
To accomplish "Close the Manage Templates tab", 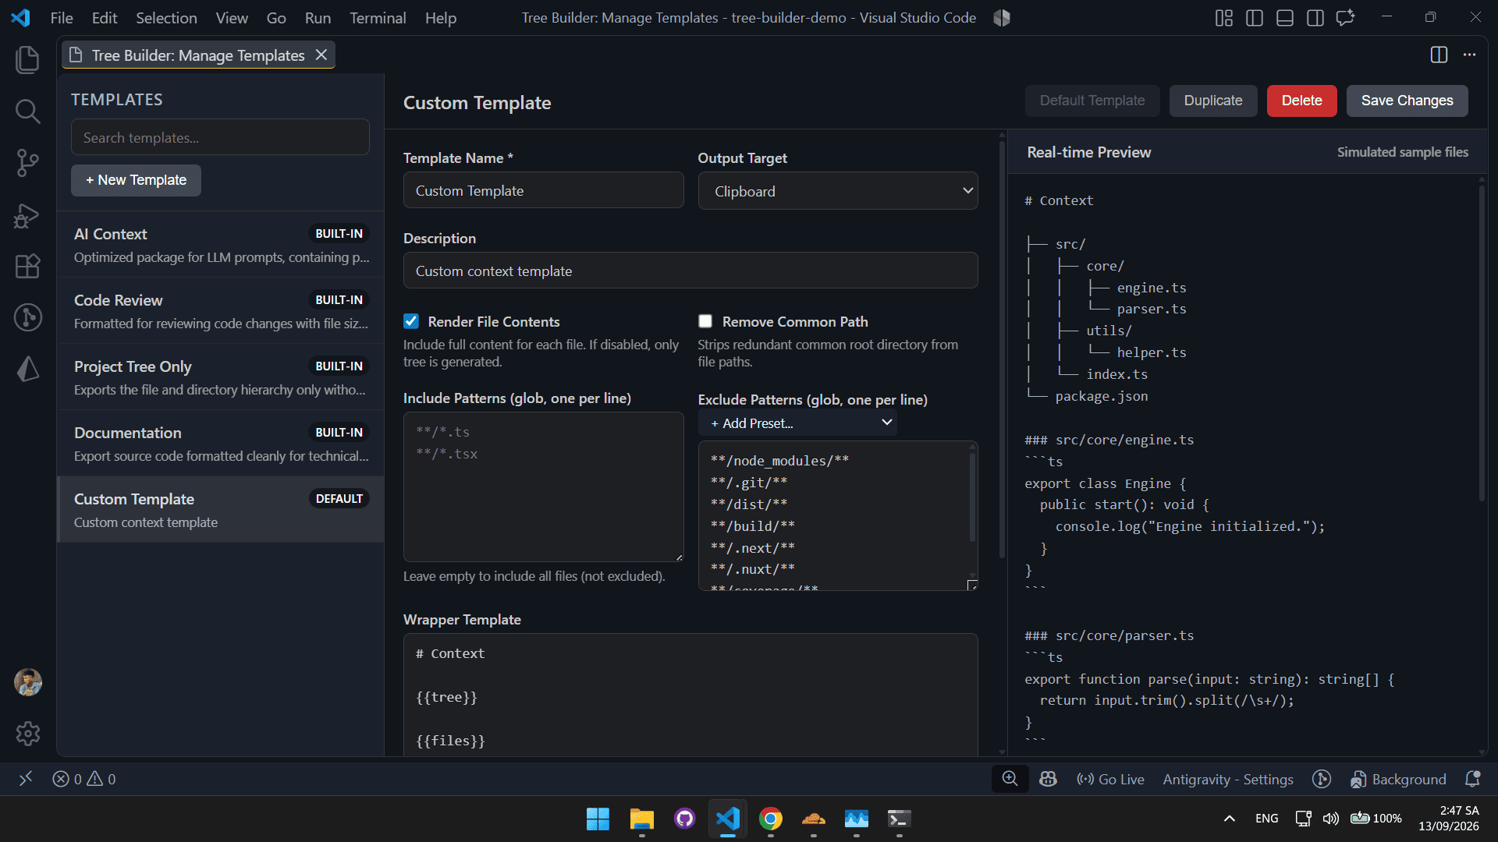I will (321, 55).
